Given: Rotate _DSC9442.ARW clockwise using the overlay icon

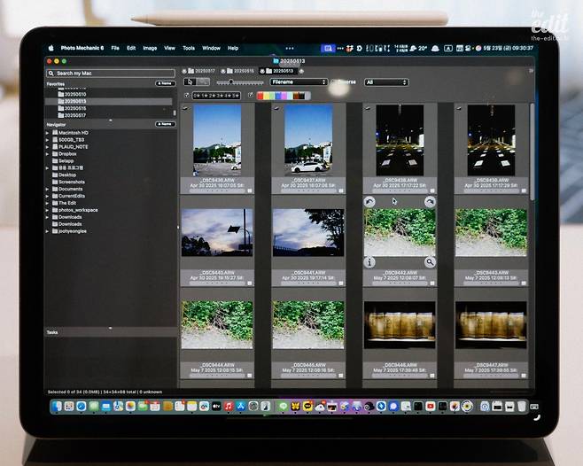Looking at the screenshot, I should coord(430,202).
